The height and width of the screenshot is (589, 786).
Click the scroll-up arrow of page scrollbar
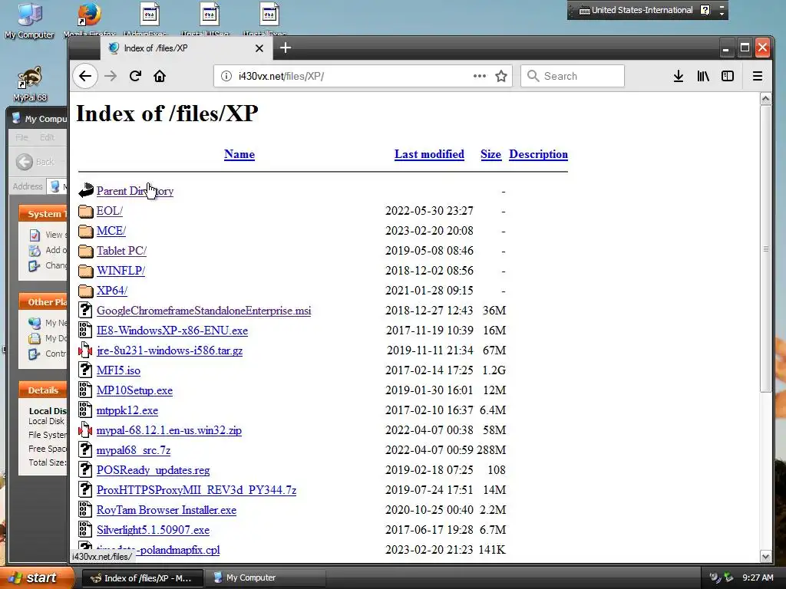click(x=765, y=99)
